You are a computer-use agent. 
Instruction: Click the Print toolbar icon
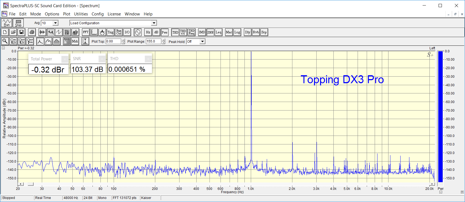click(32, 32)
